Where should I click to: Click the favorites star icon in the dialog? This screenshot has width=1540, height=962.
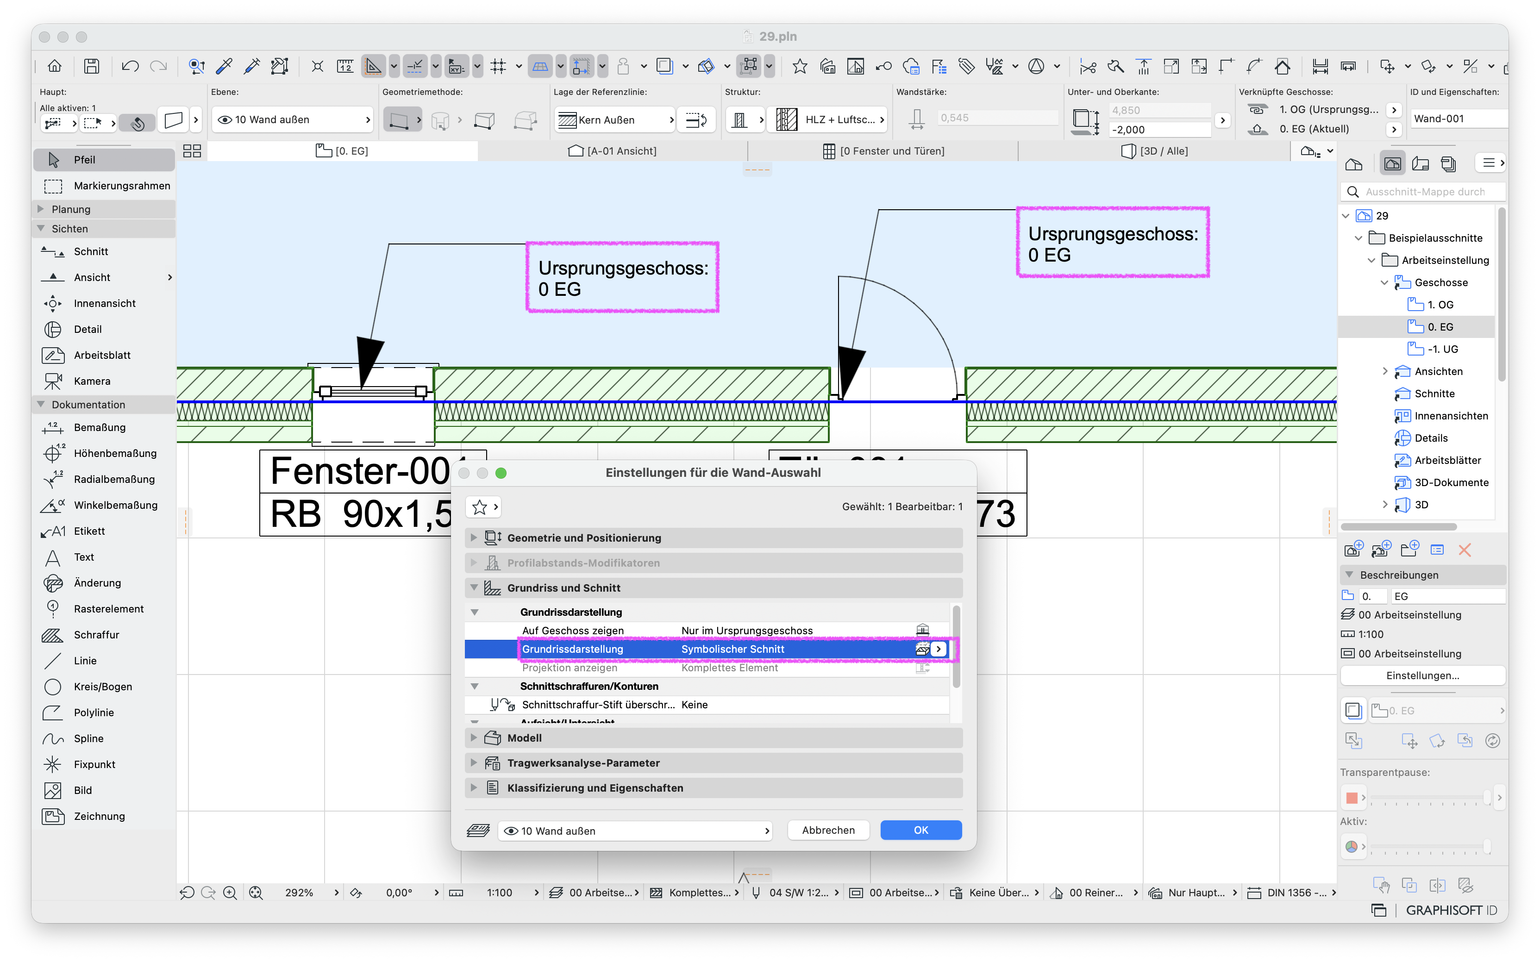click(x=480, y=507)
